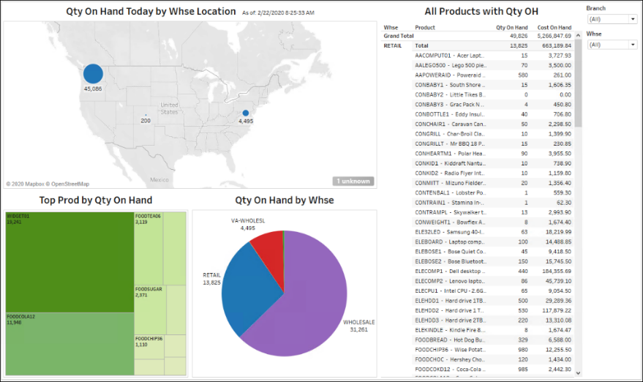Click the 'Qty On Hand' column header
Viewport: 643px width, 382px height.
click(x=512, y=28)
